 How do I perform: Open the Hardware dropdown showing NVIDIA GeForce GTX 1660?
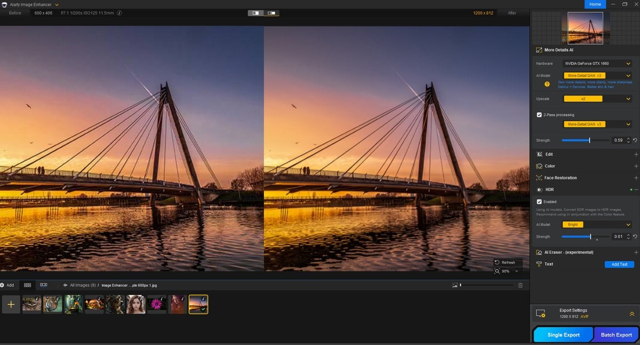pyautogui.click(x=598, y=63)
